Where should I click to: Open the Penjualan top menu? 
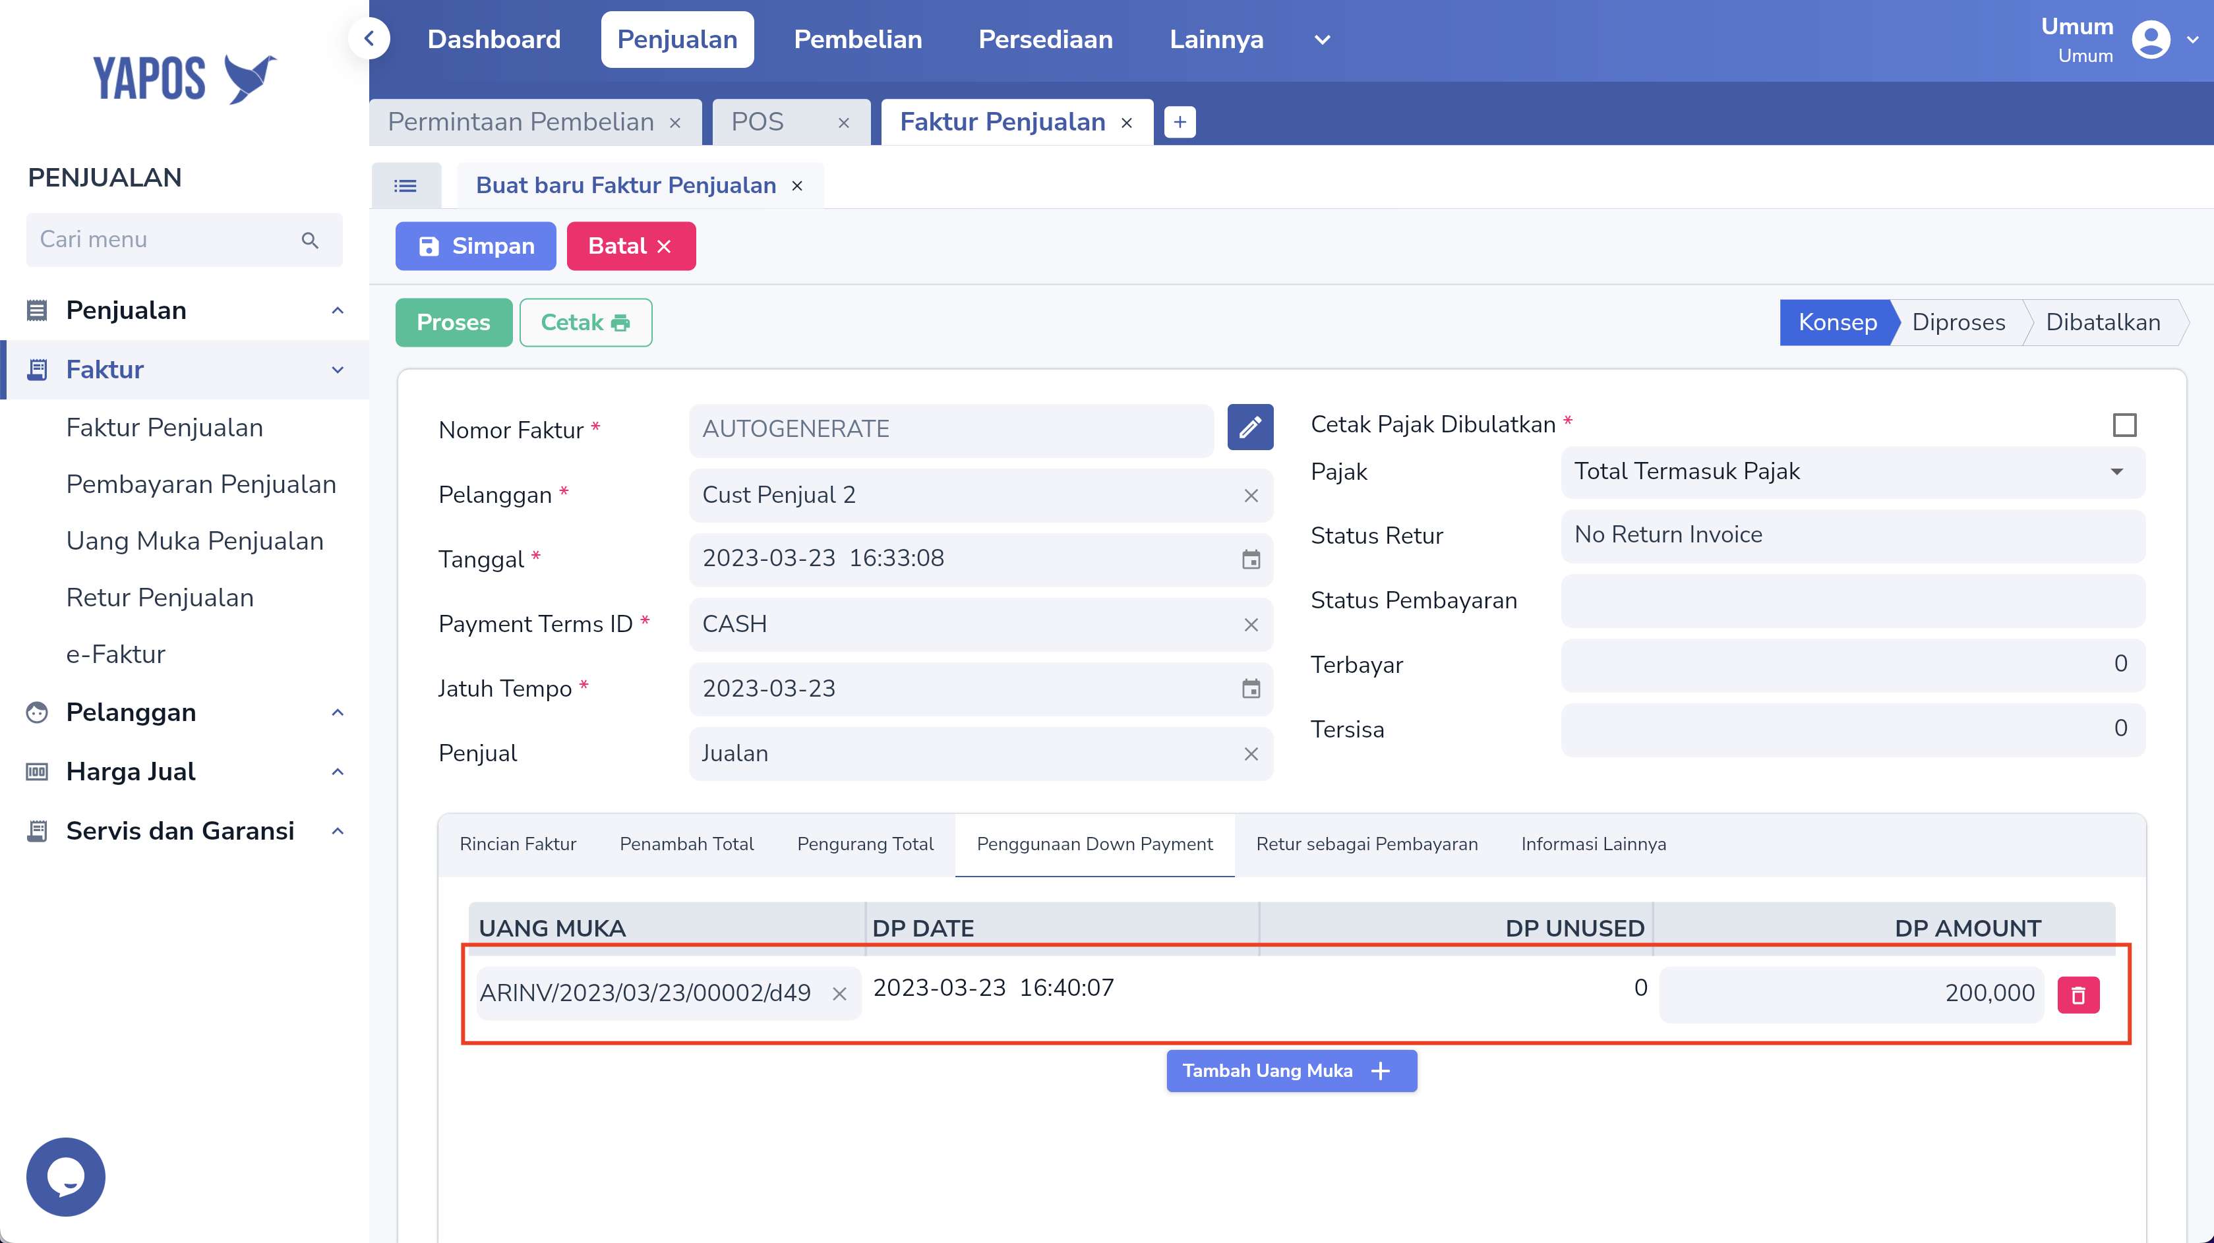click(677, 40)
